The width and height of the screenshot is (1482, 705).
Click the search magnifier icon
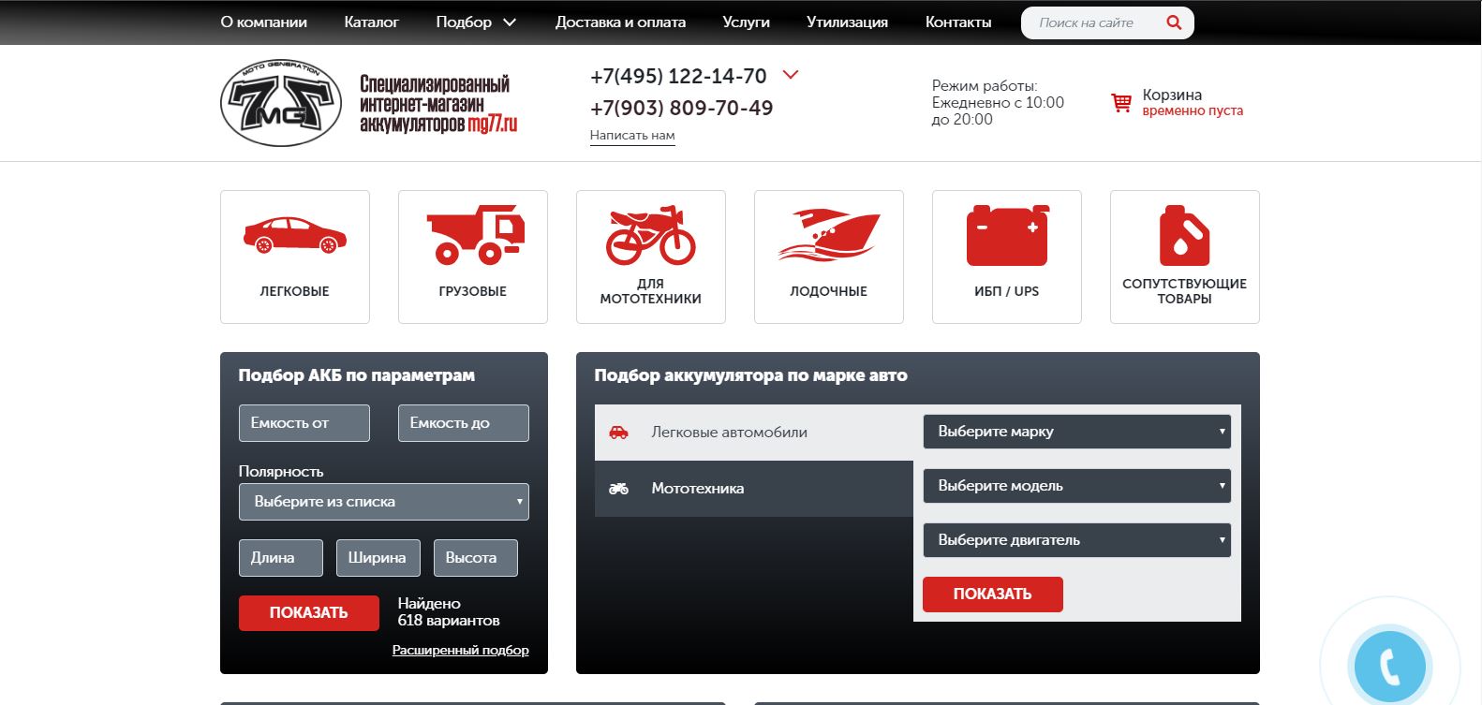pos(1174,22)
